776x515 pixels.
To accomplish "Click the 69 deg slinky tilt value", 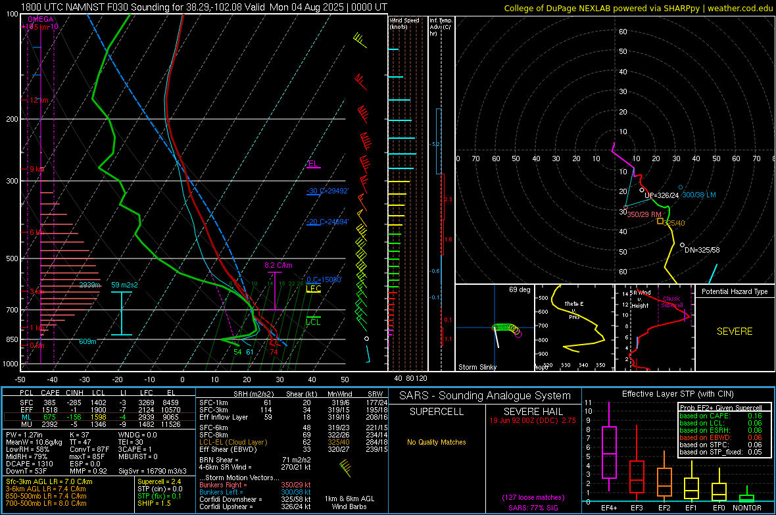I will [520, 289].
